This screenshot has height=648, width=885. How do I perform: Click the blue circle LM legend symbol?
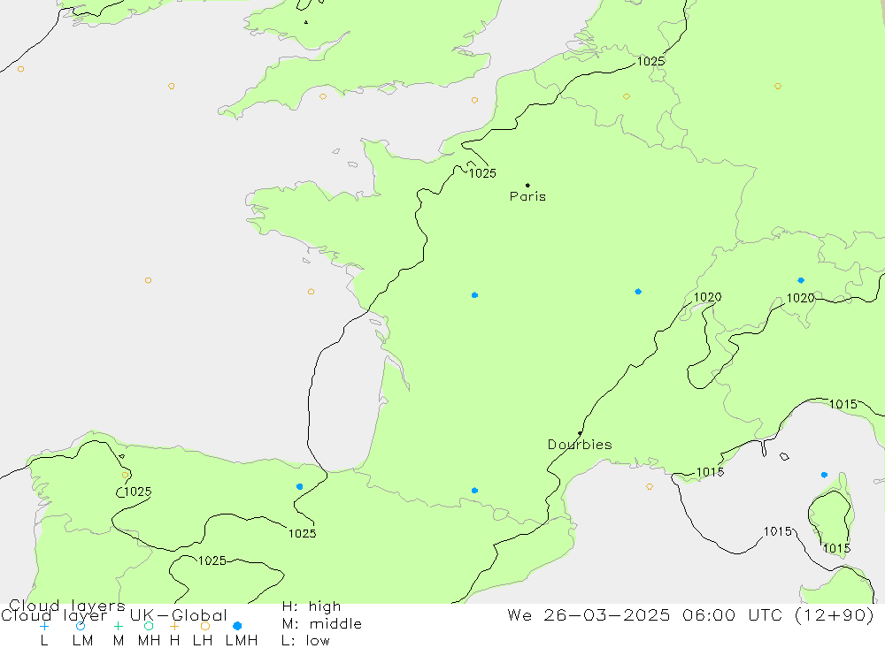click(81, 626)
